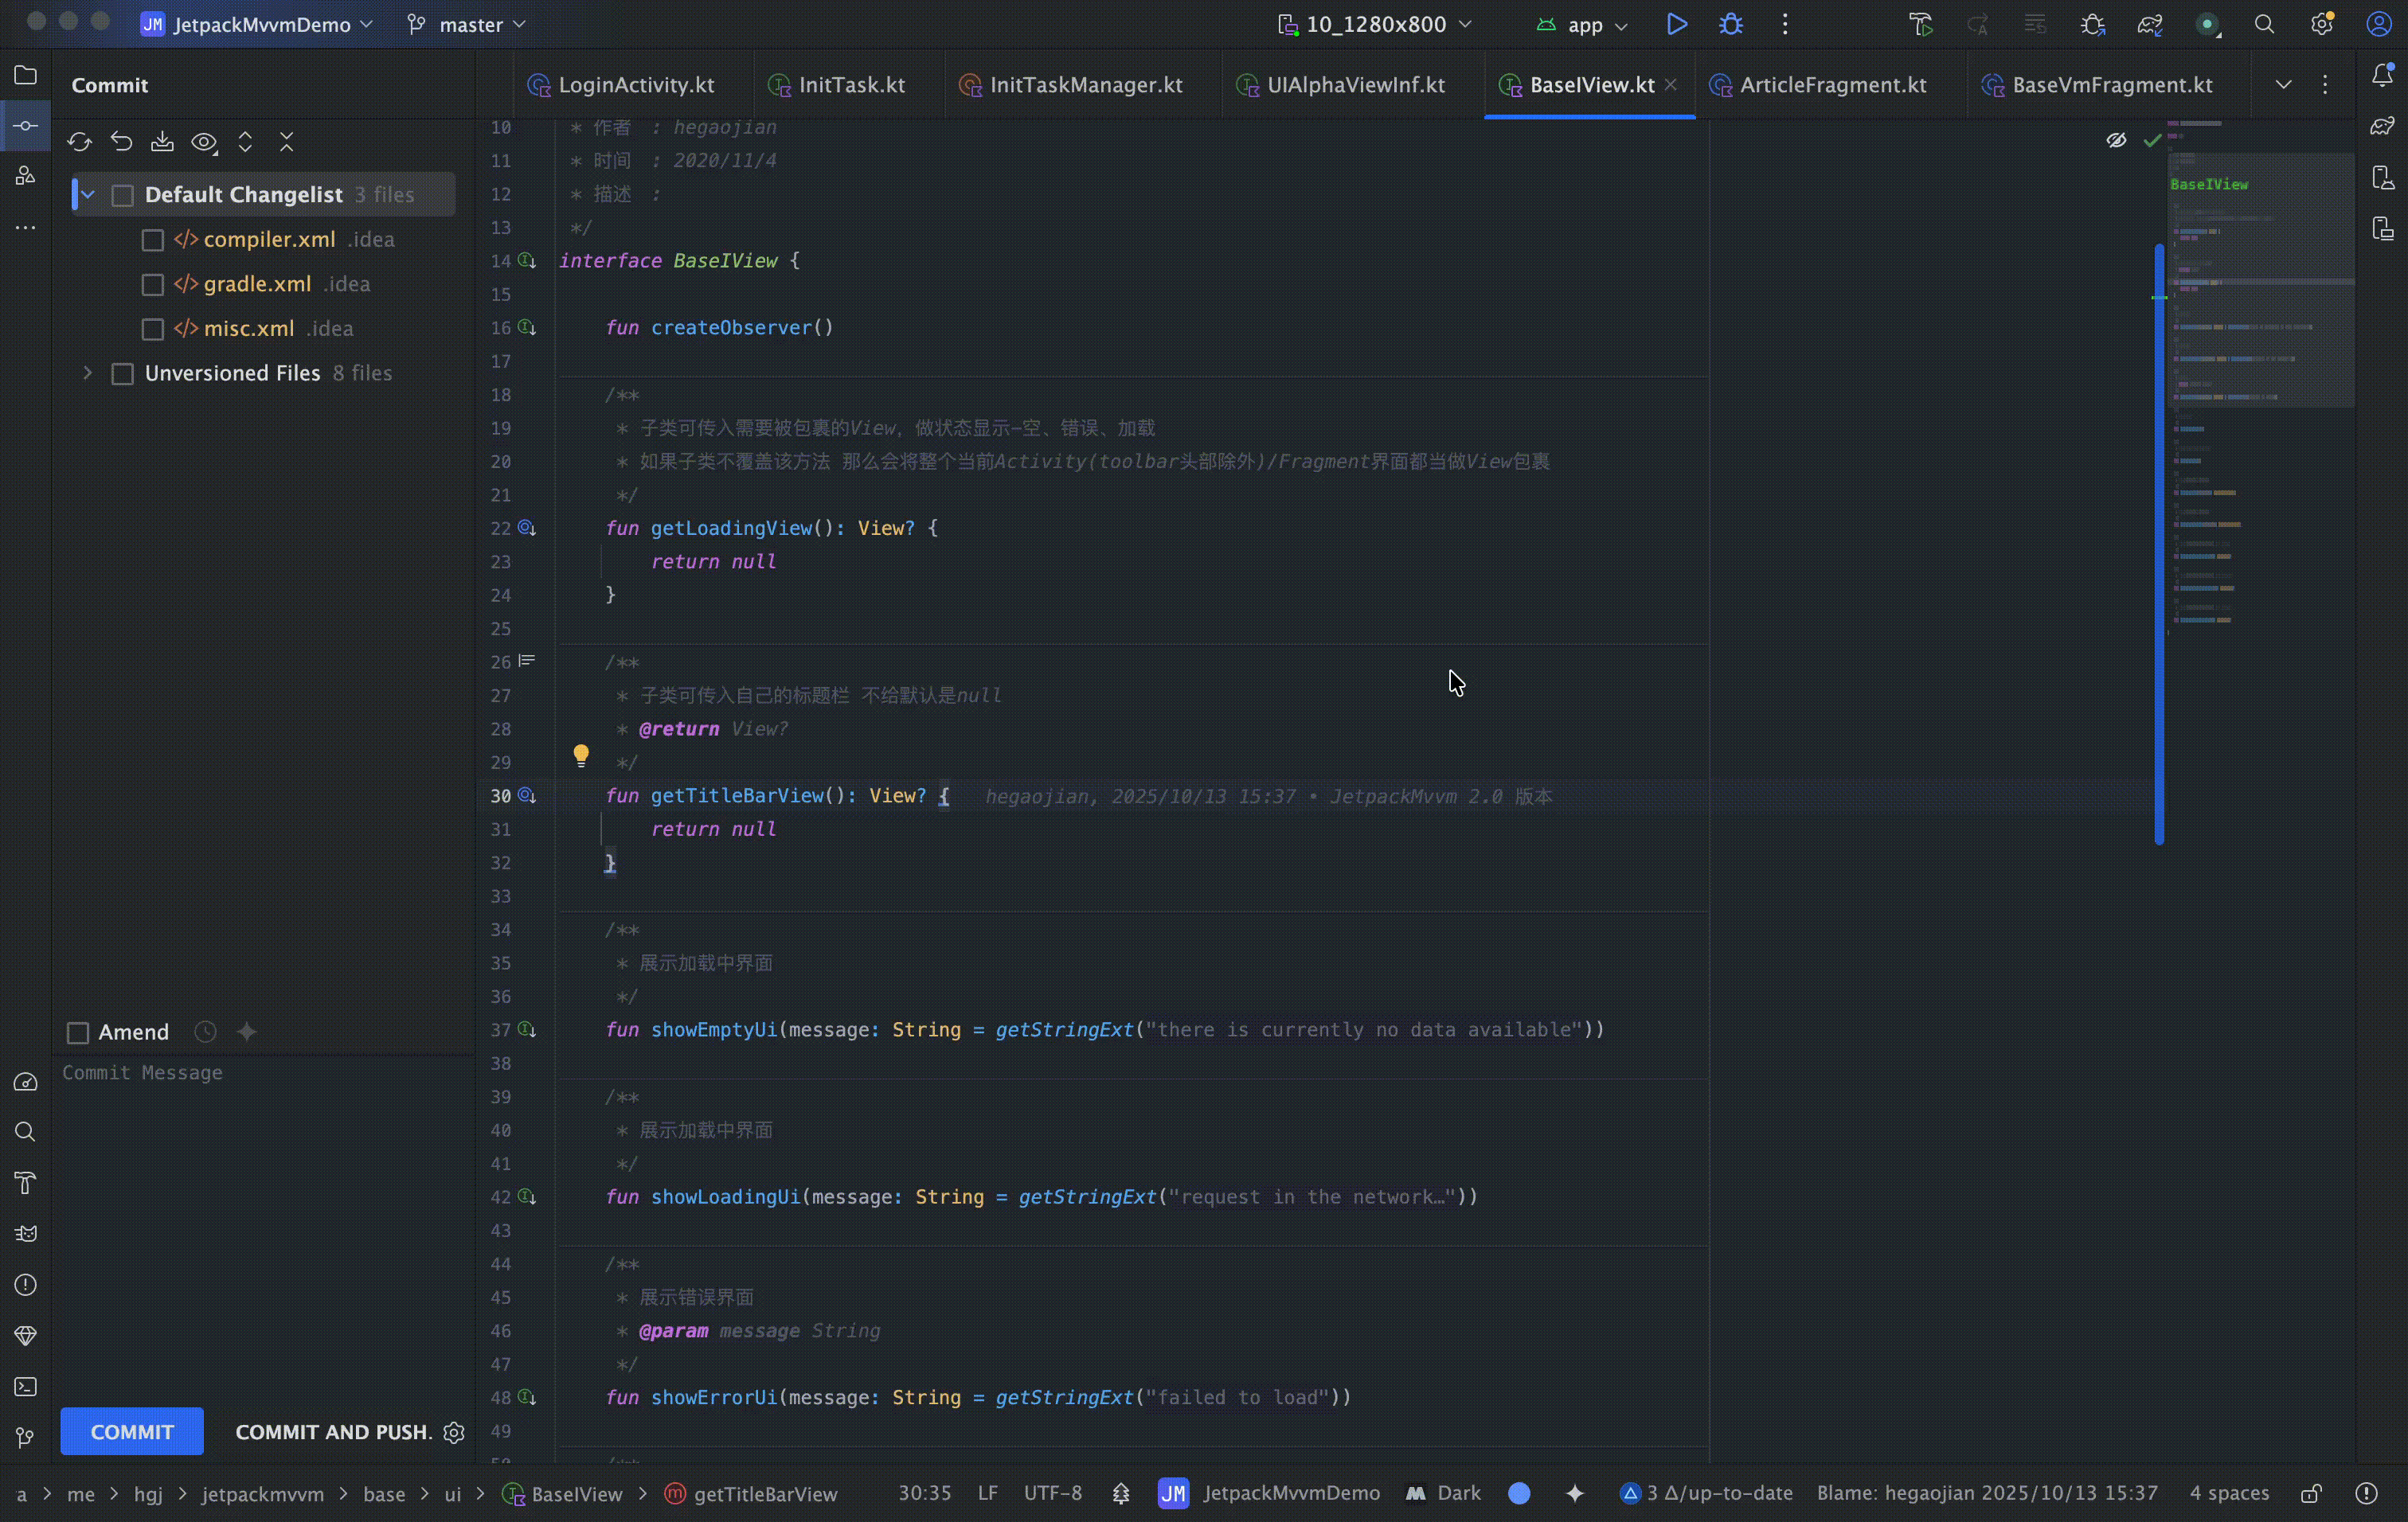Open the 10_1280x800 device selector dropdown
Viewport: 2408px width, 1522px height.
point(1375,24)
